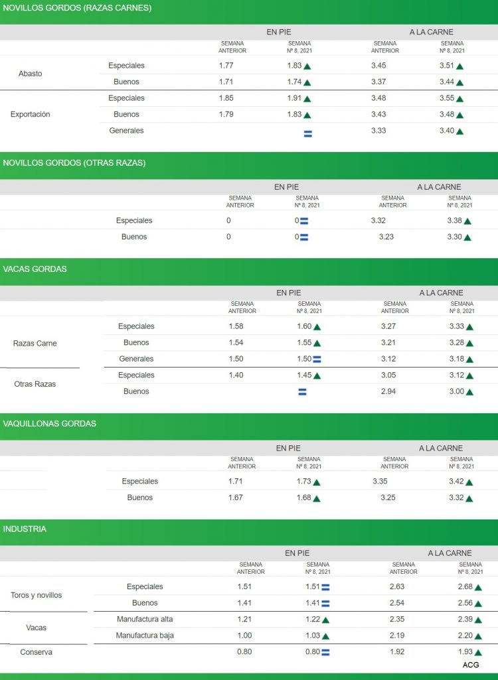Open the Vaquillonas Gordas section header
This screenshot has width=498, height=680.
point(49,423)
